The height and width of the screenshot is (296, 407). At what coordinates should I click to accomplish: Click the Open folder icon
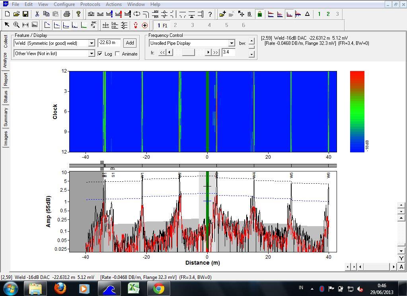[16, 14]
